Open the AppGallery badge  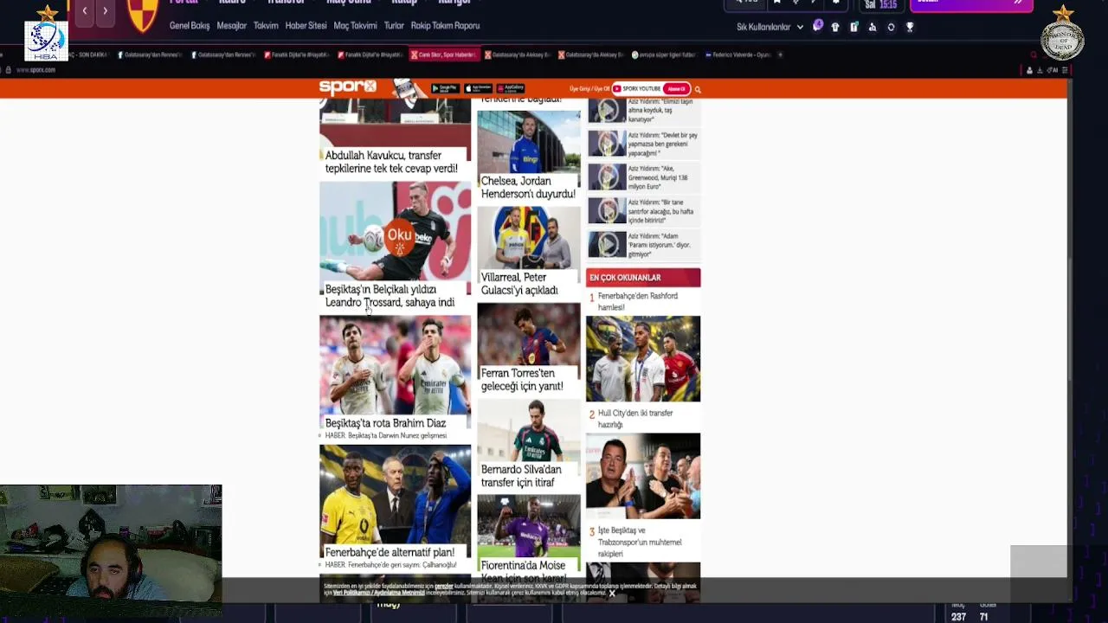point(511,88)
